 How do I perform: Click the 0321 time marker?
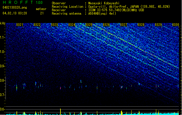(19, 24)
